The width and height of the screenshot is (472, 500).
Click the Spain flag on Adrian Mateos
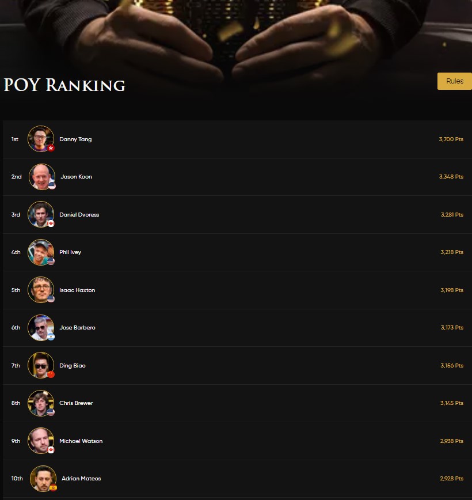[53, 487]
